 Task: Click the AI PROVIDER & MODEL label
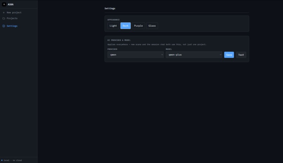coord(119,40)
